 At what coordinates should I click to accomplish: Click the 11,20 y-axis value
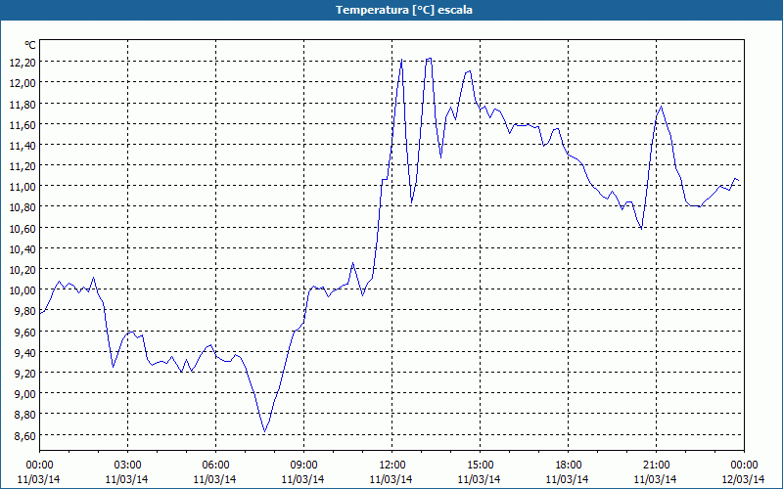(x=23, y=165)
